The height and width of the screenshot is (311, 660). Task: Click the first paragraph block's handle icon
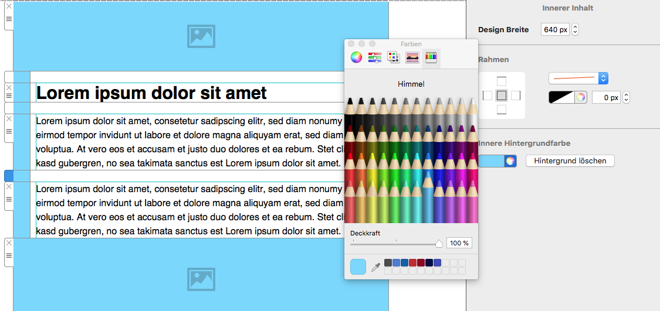pos(9,131)
